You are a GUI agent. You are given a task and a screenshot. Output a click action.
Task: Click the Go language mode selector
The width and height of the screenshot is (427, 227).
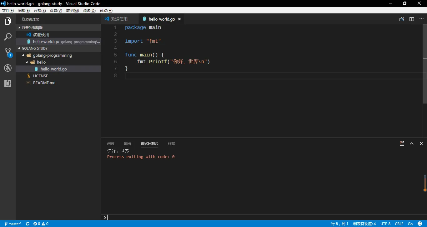pyautogui.click(x=410, y=224)
